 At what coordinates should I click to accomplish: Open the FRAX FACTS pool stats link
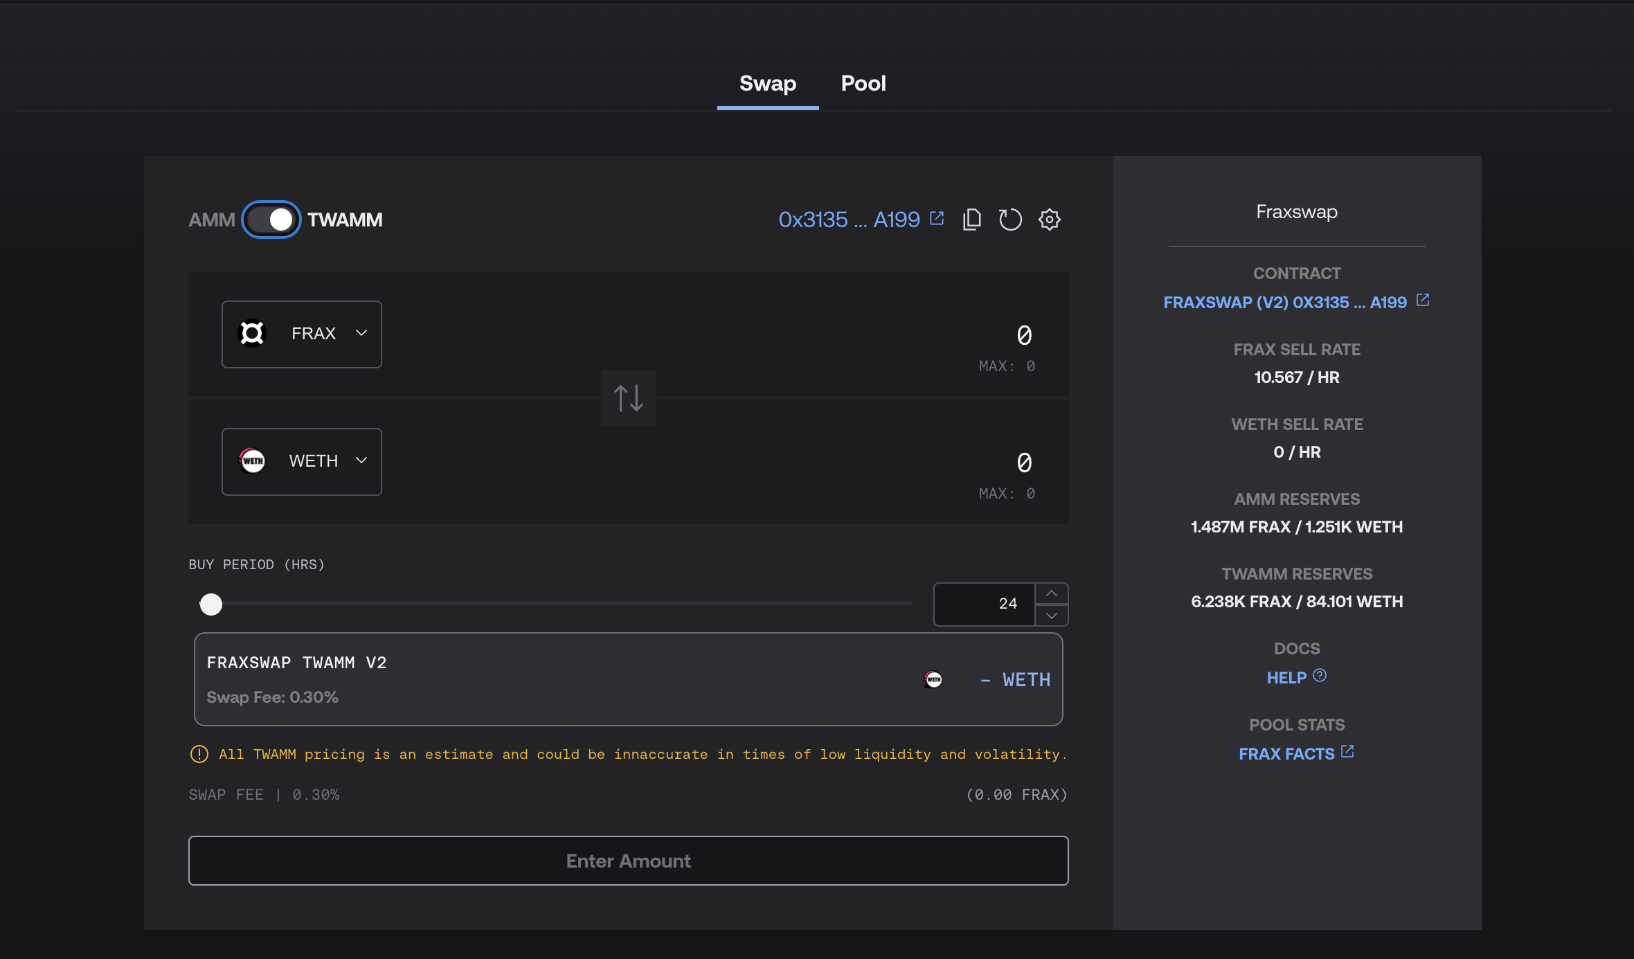[1286, 754]
